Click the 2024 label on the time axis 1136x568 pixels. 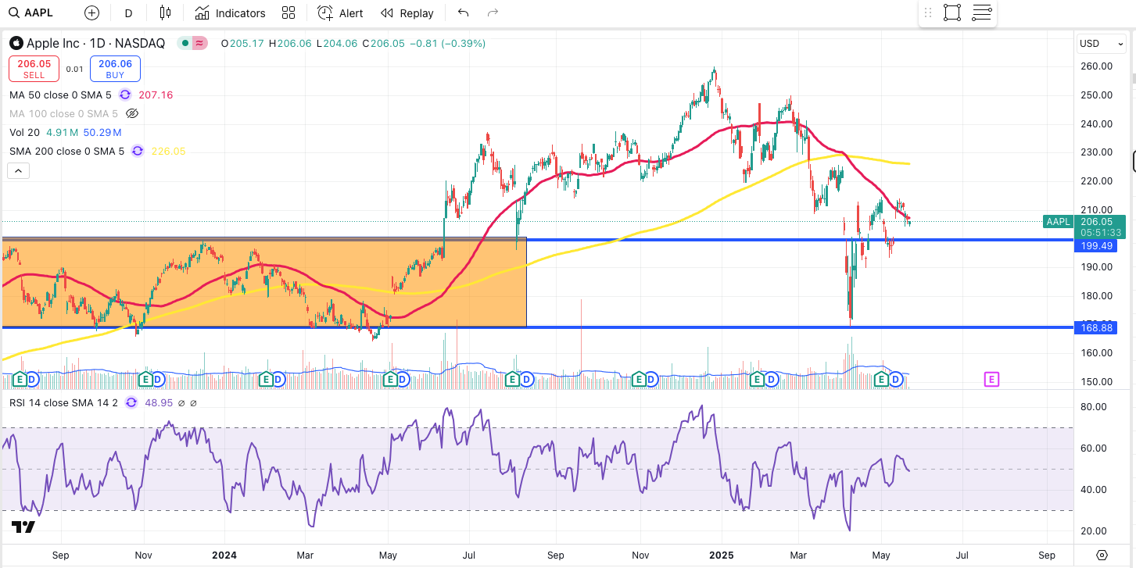pyautogui.click(x=224, y=555)
